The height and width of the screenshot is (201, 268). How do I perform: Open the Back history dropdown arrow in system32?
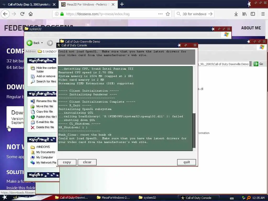tap(42, 43)
